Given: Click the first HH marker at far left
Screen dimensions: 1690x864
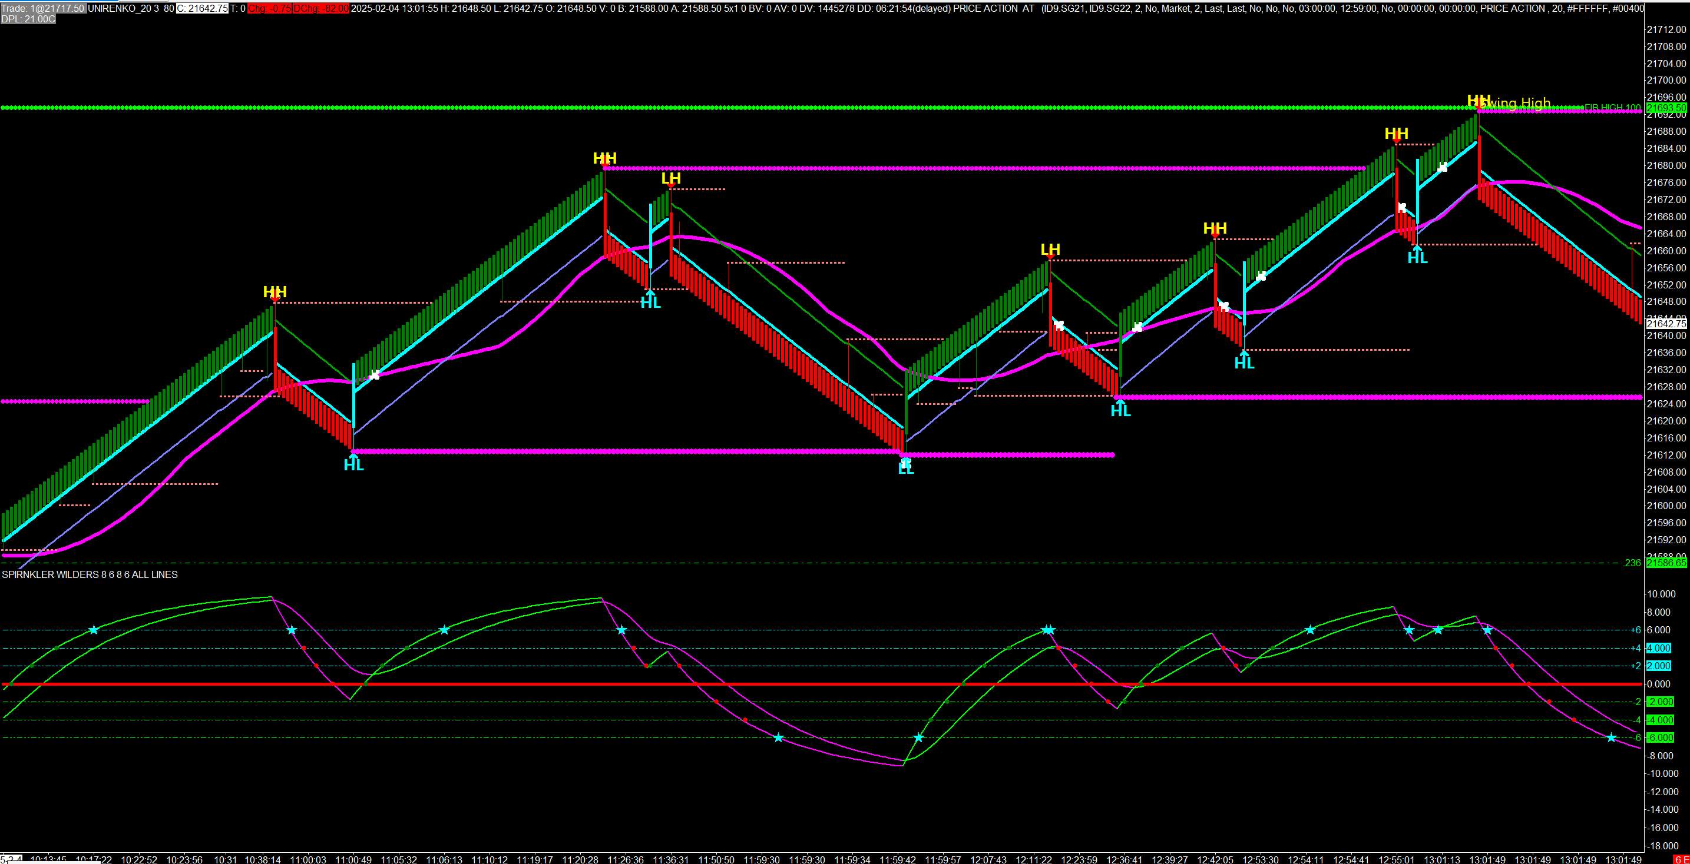Looking at the screenshot, I should pyautogui.click(x=275, y=292).
